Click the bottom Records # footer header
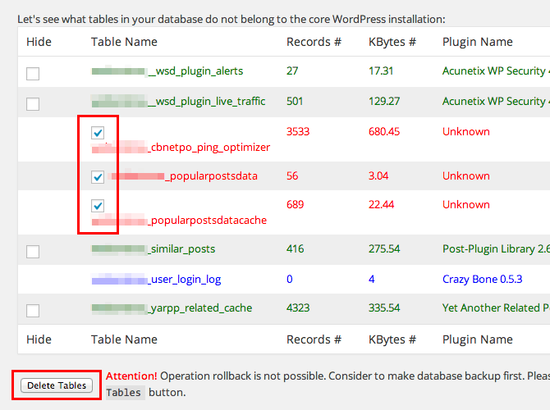 (x=314, y=339)
